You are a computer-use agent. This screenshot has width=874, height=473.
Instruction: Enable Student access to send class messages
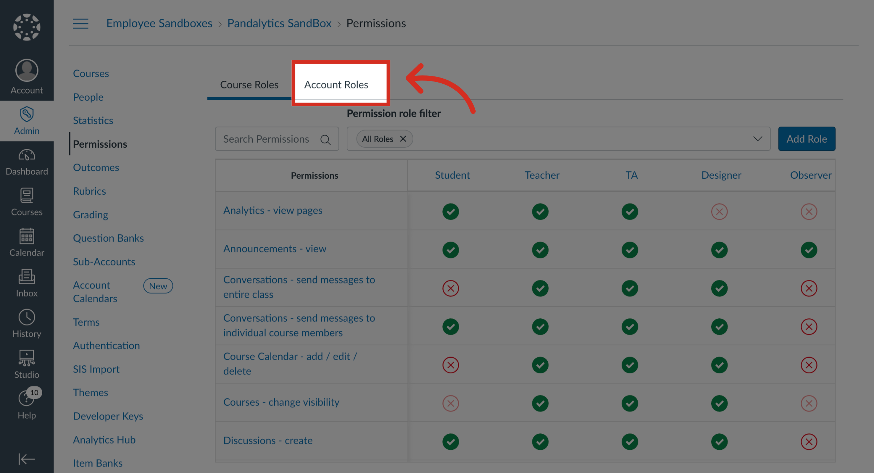pos(451,288)
